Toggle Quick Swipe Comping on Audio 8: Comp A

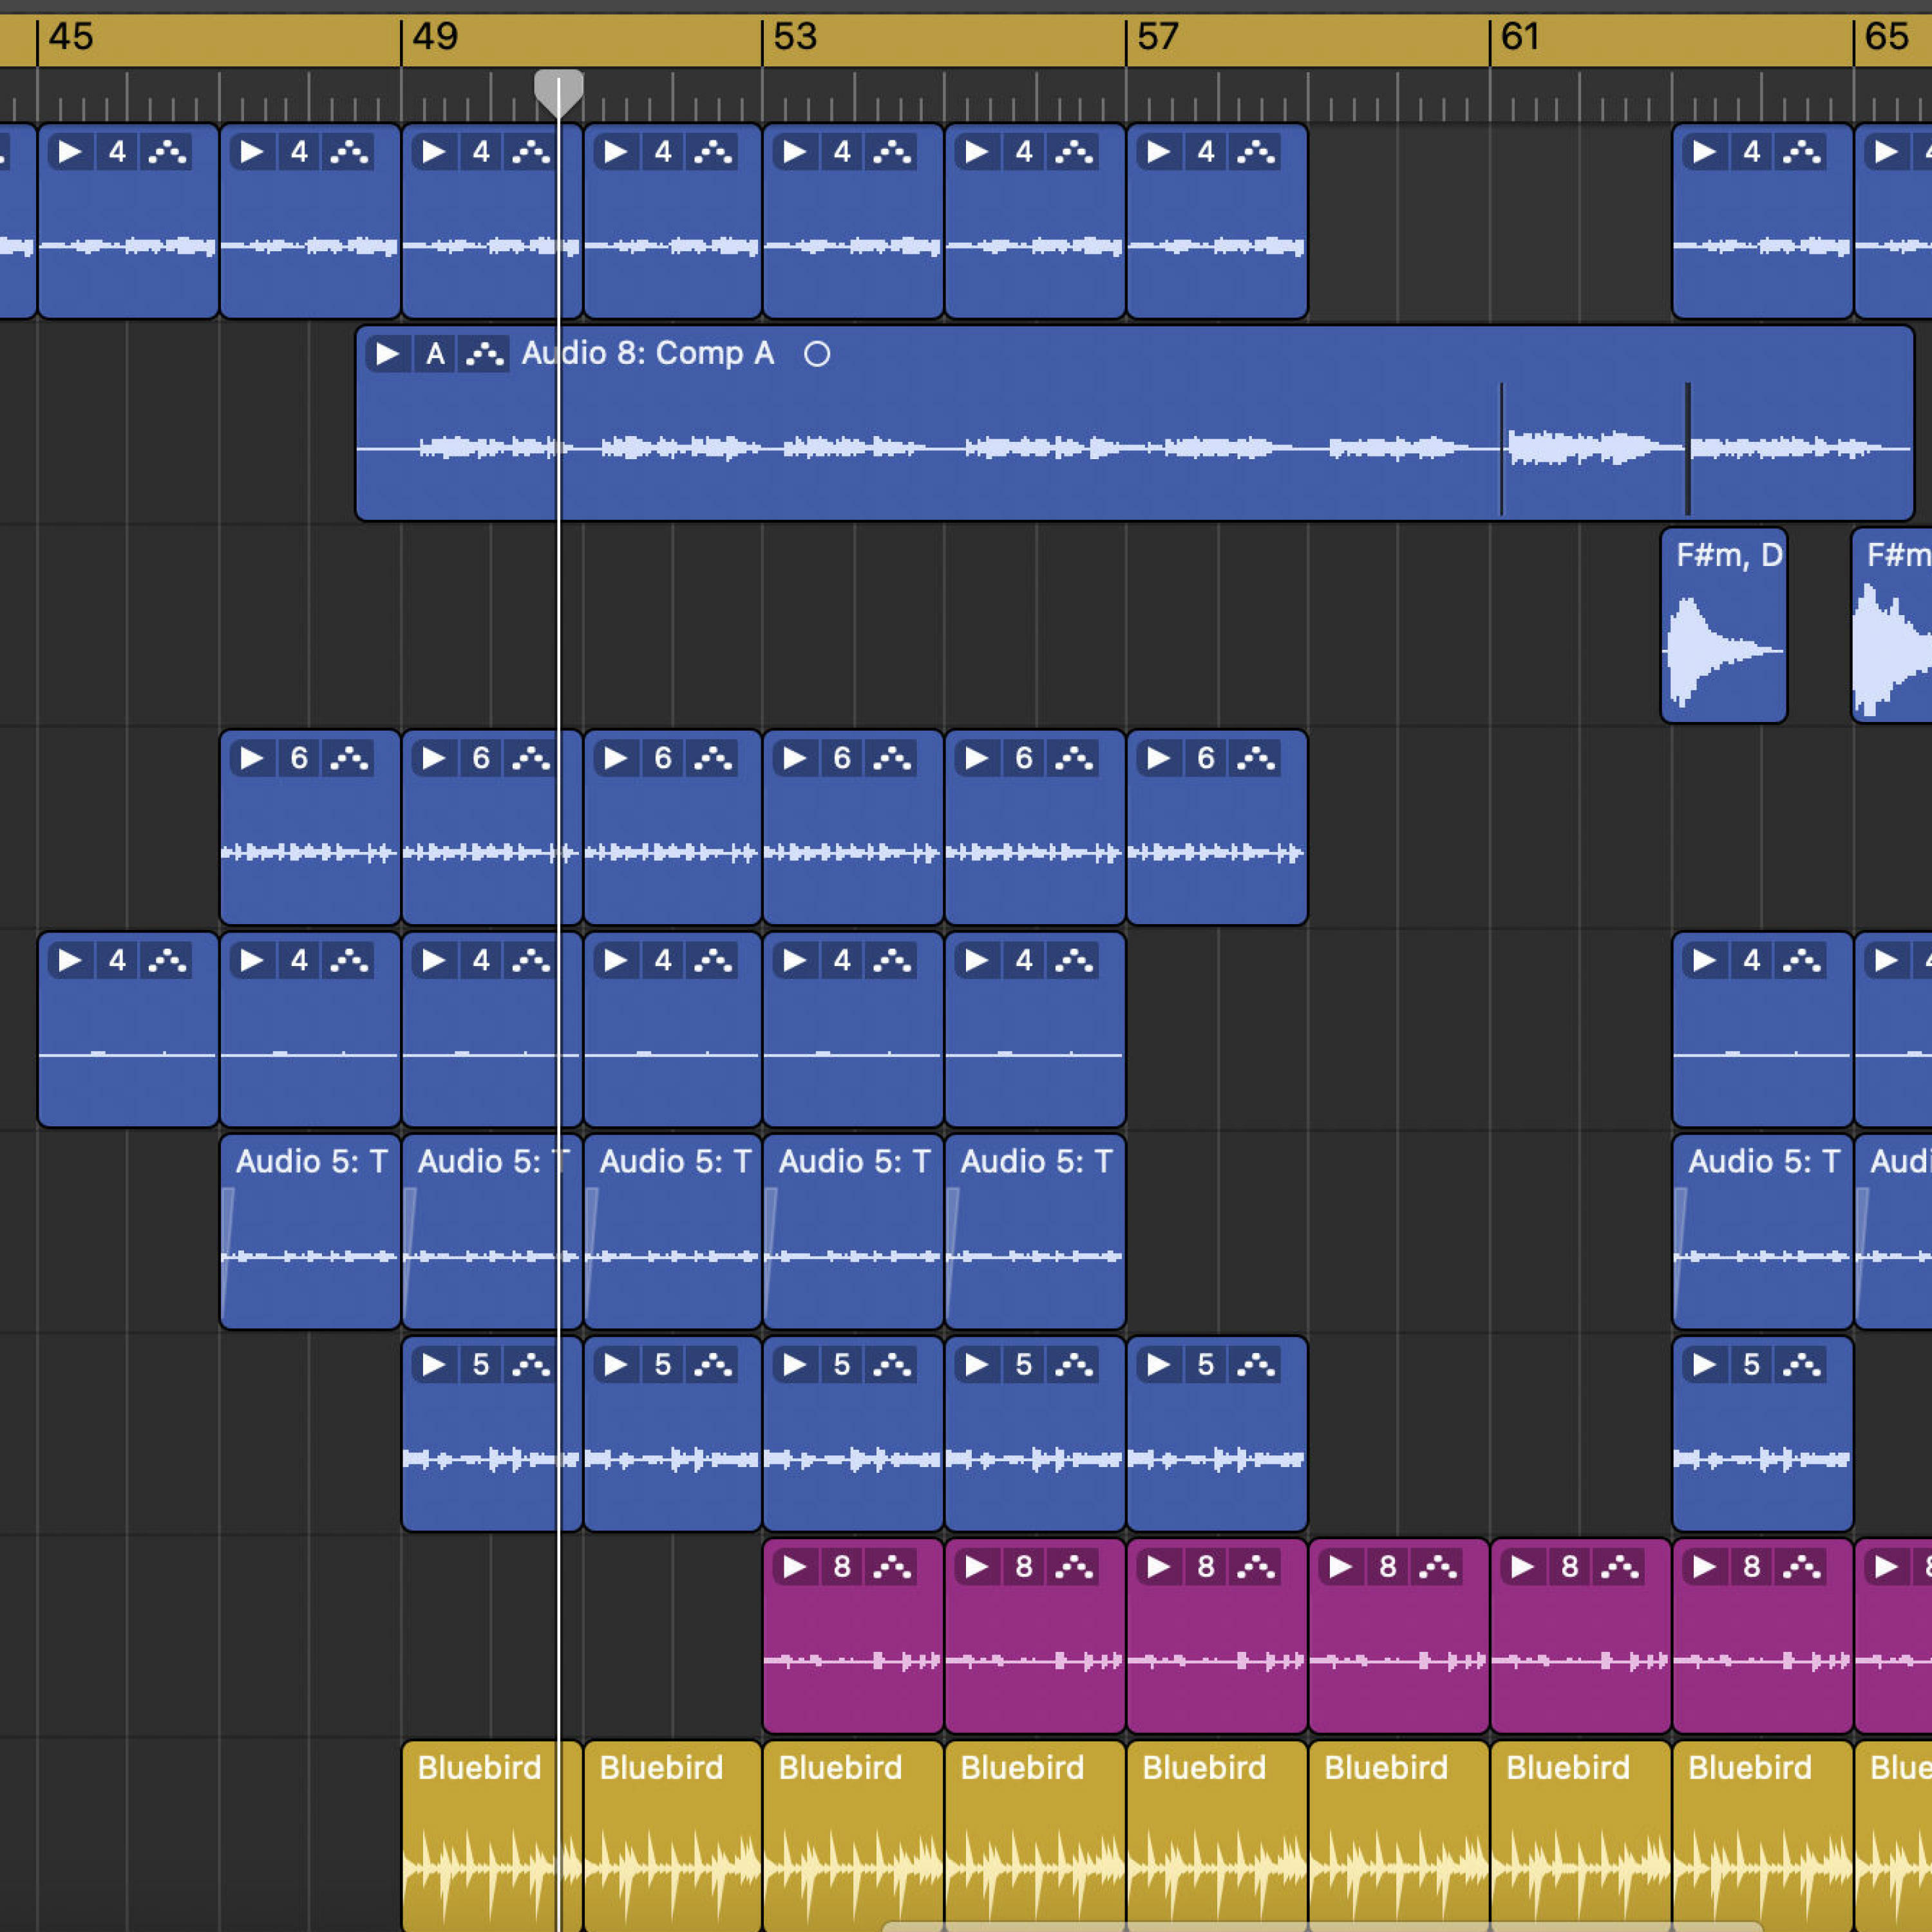(x=485, y=353)
